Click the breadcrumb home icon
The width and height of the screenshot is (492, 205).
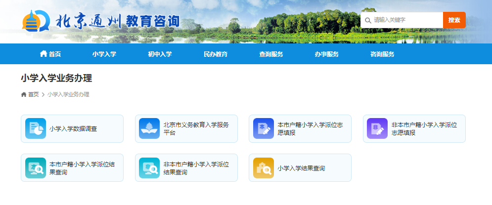point(24,94)
